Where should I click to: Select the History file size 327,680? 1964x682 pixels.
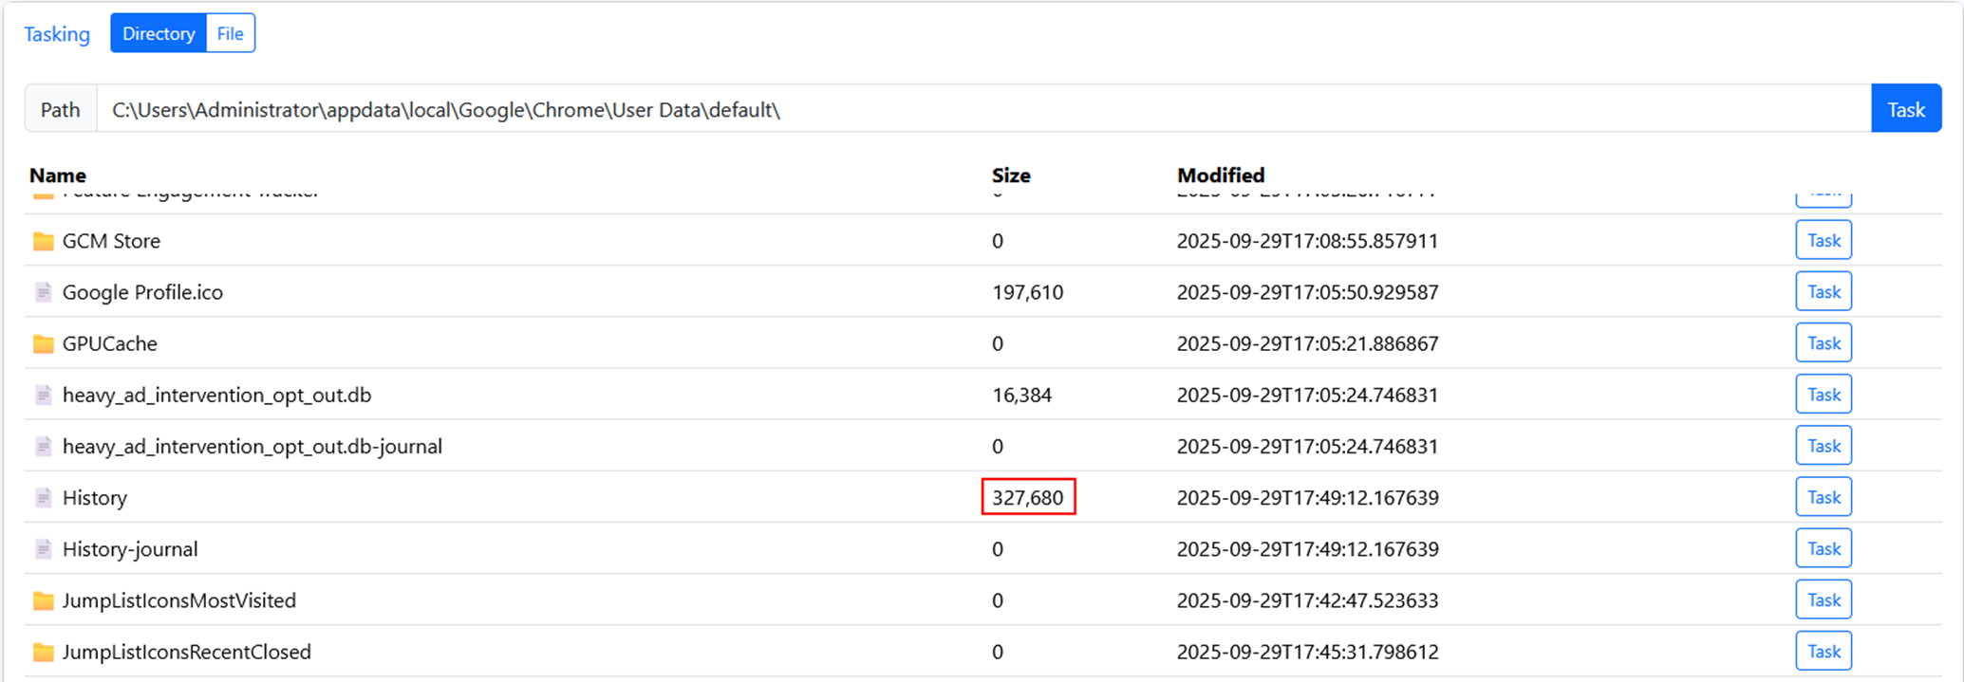click(1027, 497)
